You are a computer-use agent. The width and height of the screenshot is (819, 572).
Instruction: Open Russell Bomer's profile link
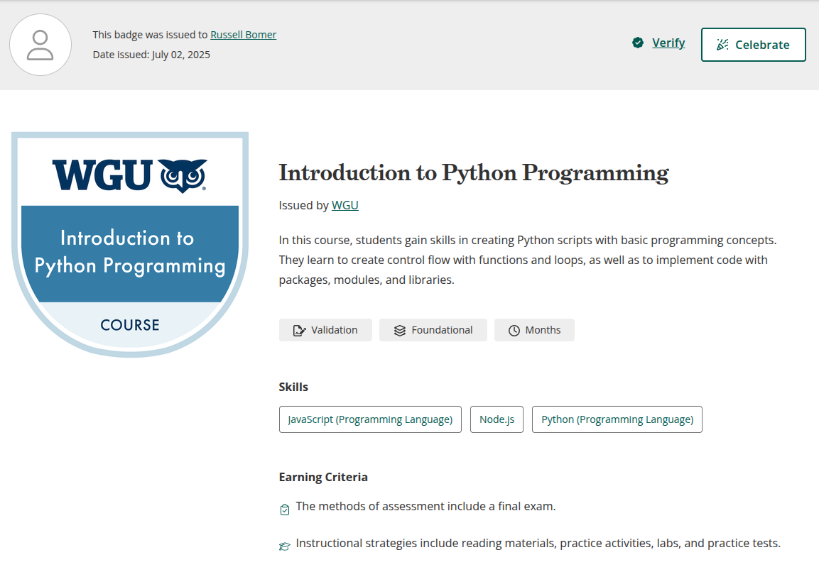point(243,35)
